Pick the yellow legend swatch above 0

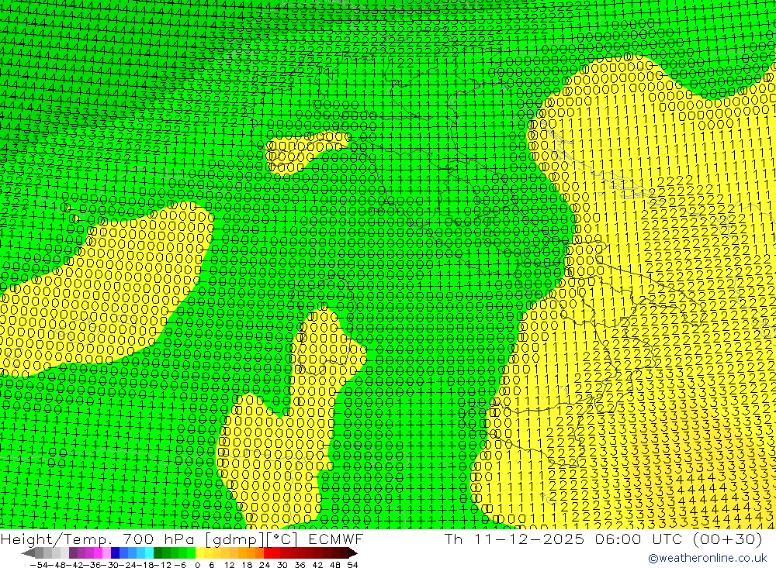[200, 553]
